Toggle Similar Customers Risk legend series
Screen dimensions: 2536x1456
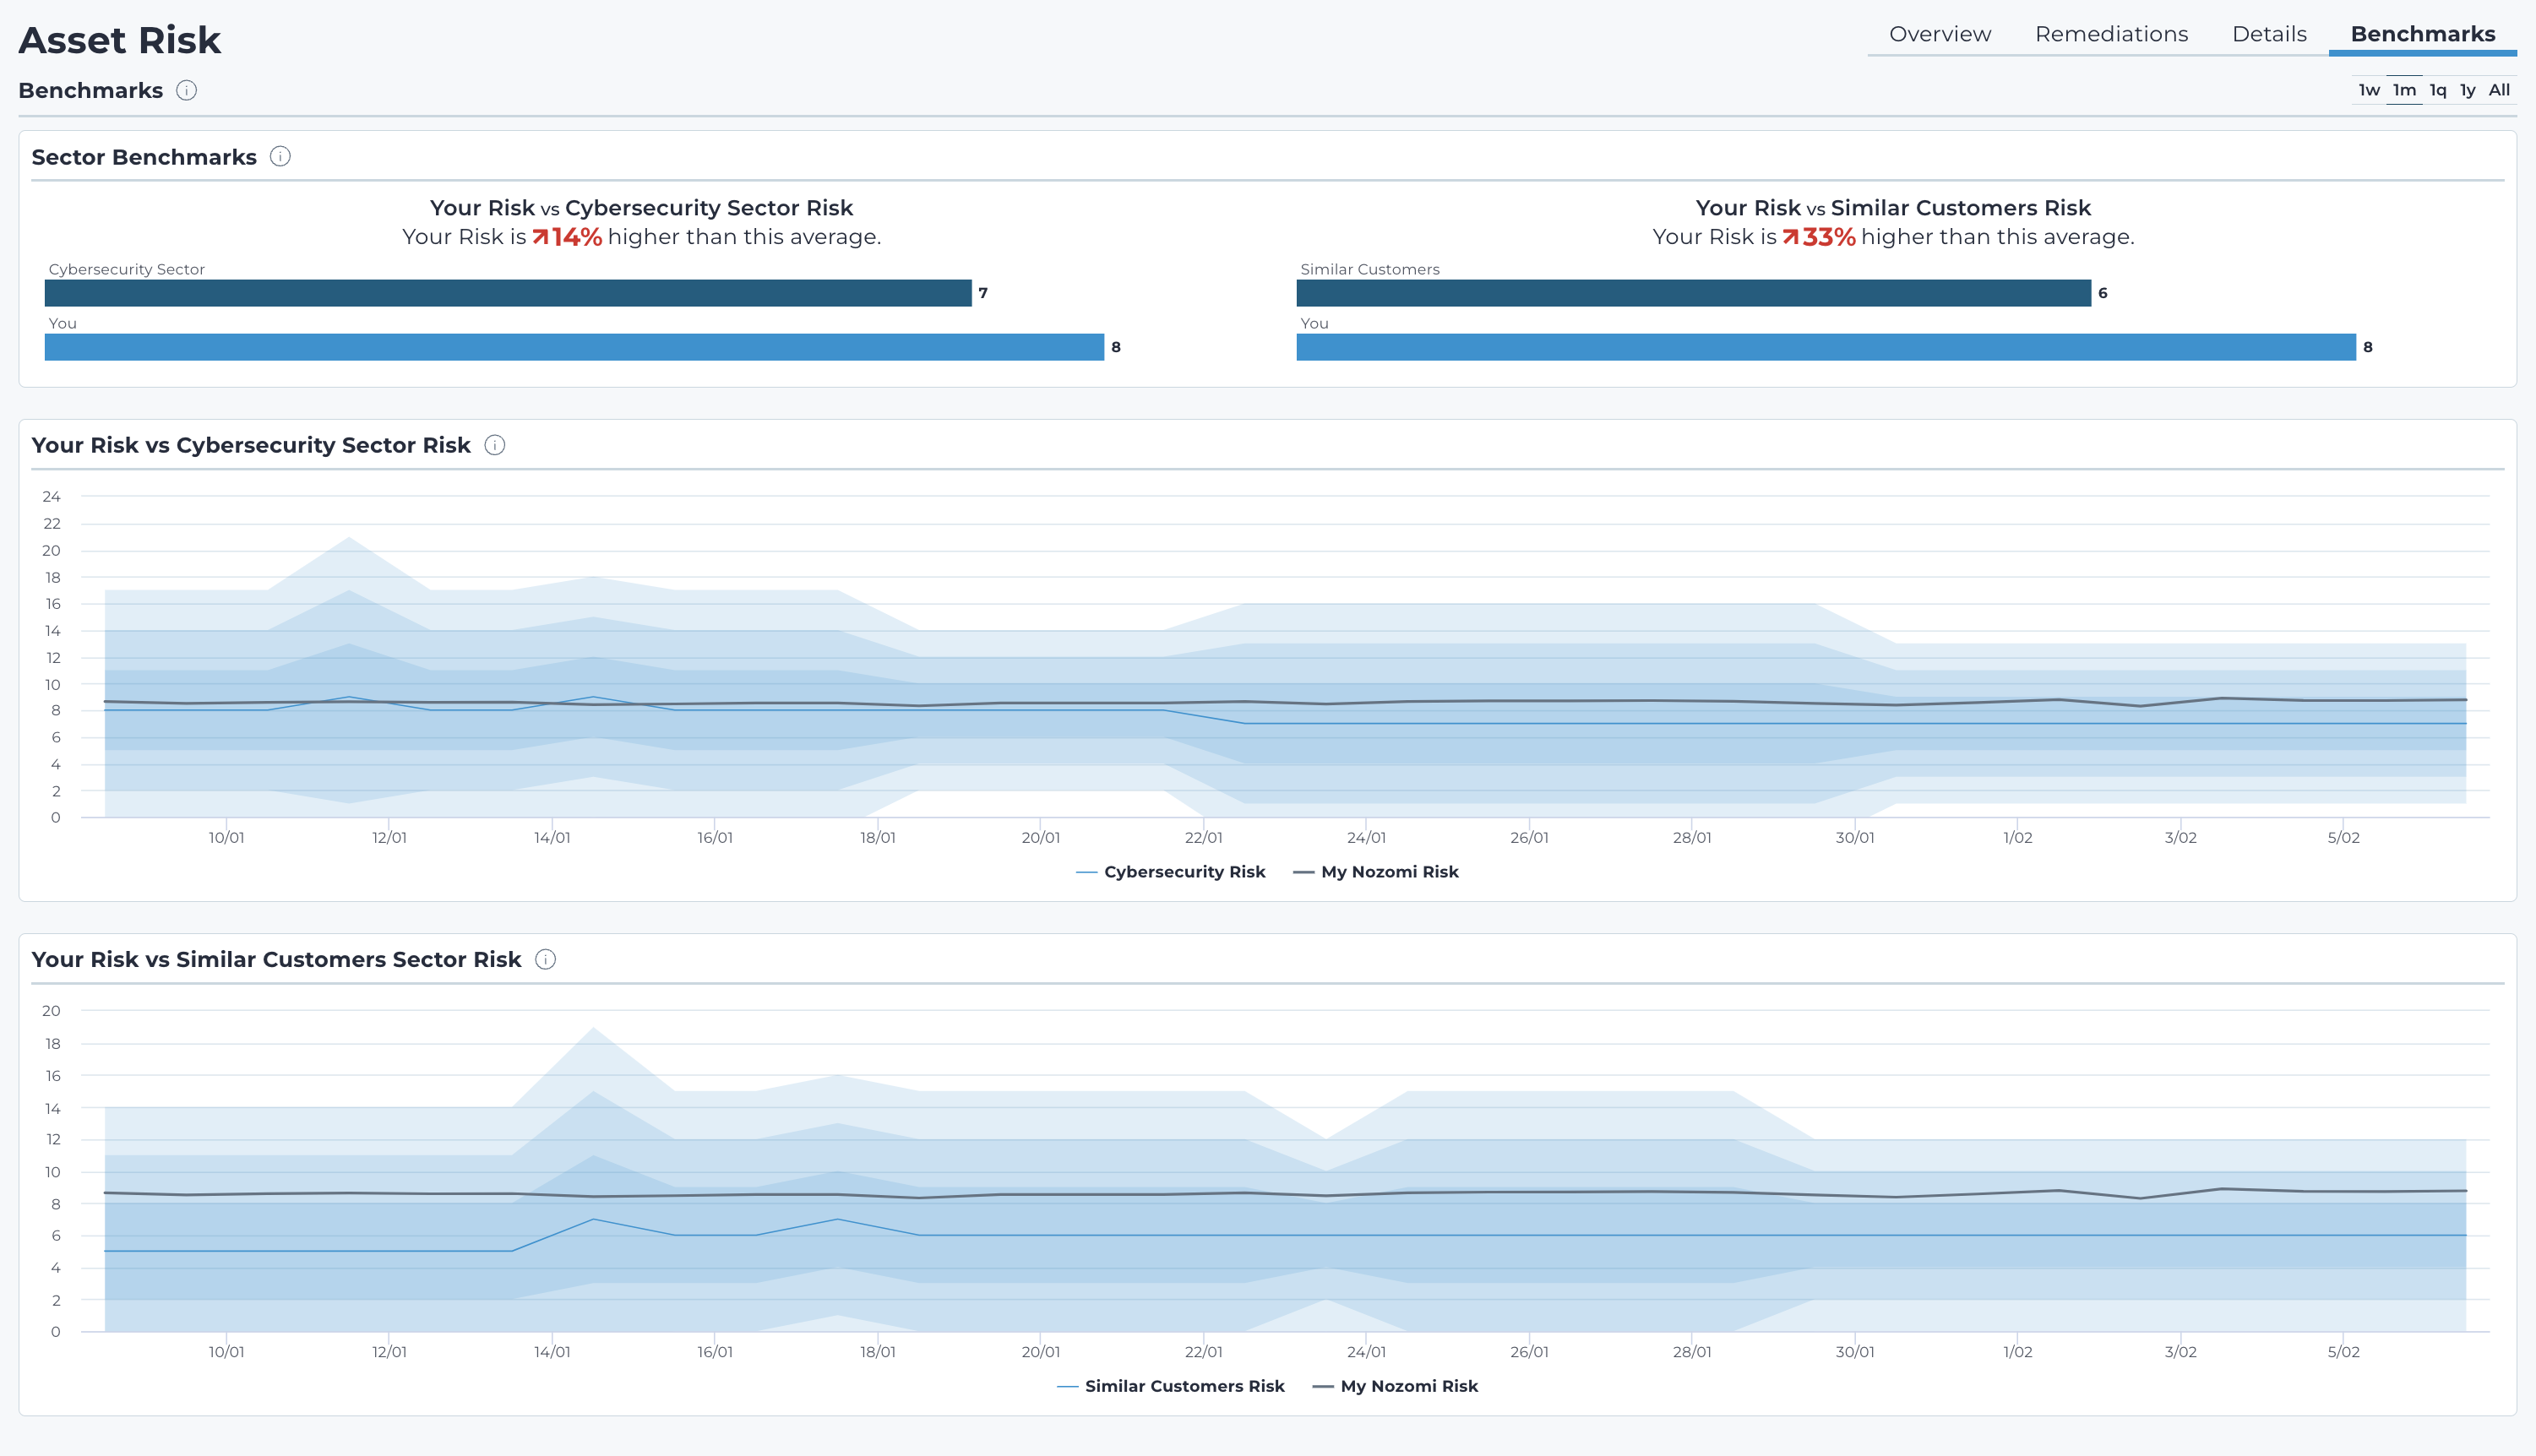pyautogui.click(x=1170, y=1386)
